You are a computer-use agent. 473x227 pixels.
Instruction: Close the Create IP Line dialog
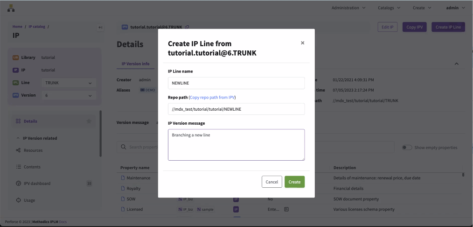302,43
